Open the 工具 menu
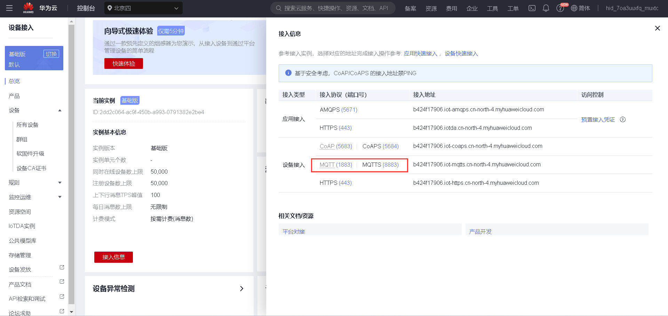The height and width of the screenshot is (316, 668). click(x=492, y=8)
